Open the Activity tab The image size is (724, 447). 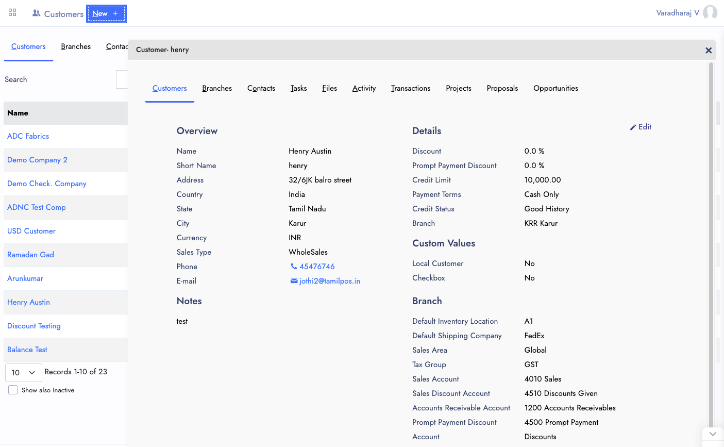tap(364, 88)
